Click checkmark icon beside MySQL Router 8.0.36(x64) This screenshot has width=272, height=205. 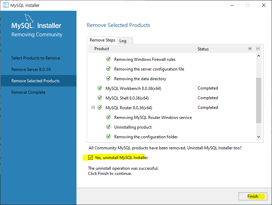[x=100, y=108]
